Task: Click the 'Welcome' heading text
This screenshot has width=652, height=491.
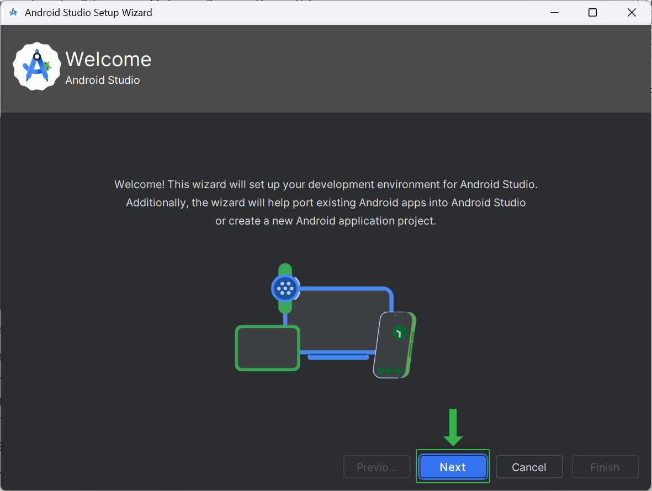Action: (x=108, y=59)
